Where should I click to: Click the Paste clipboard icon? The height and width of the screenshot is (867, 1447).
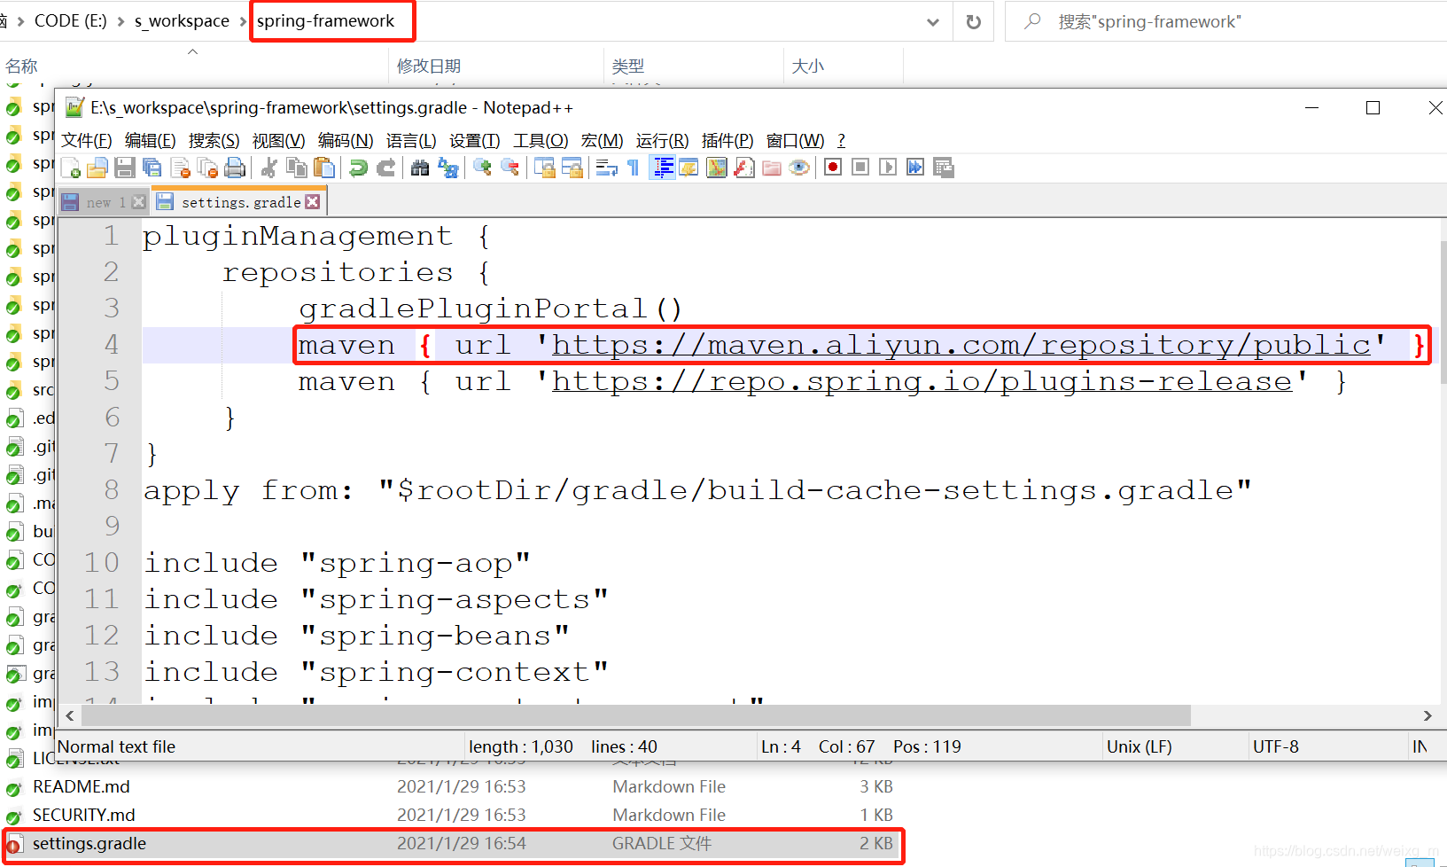[x=324, y=168]
